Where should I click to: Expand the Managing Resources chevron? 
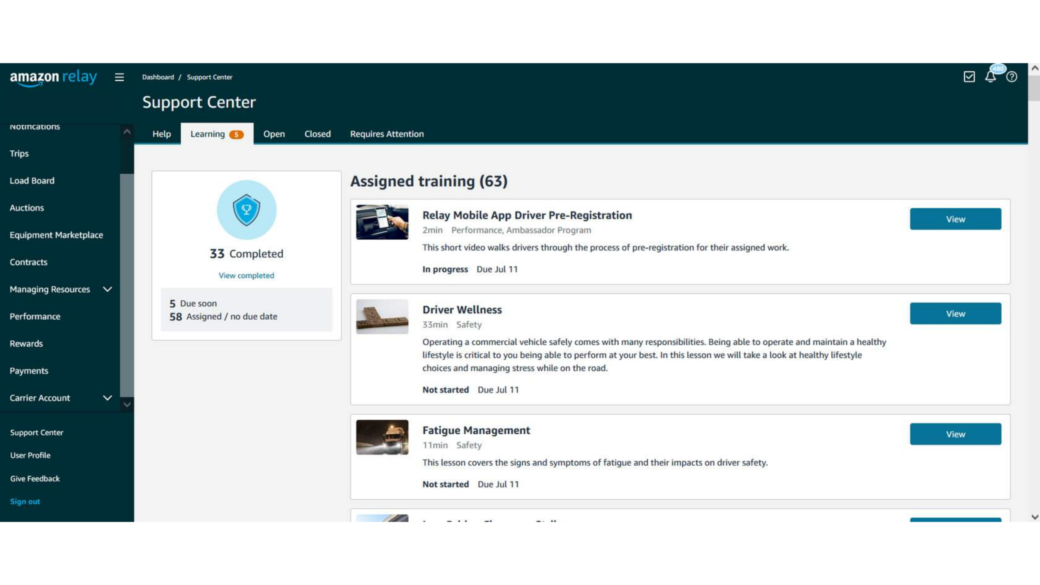click(107, 289)
